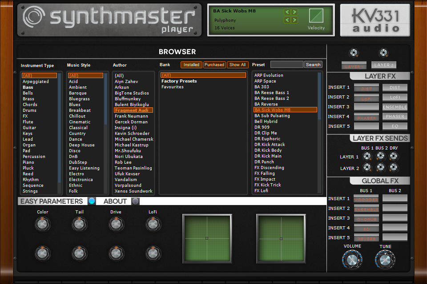Image resolution: width=427 pixels, height=284 pixels.
Task: Click the Layer 2 Bus 2 send knob
Action: 380,167
